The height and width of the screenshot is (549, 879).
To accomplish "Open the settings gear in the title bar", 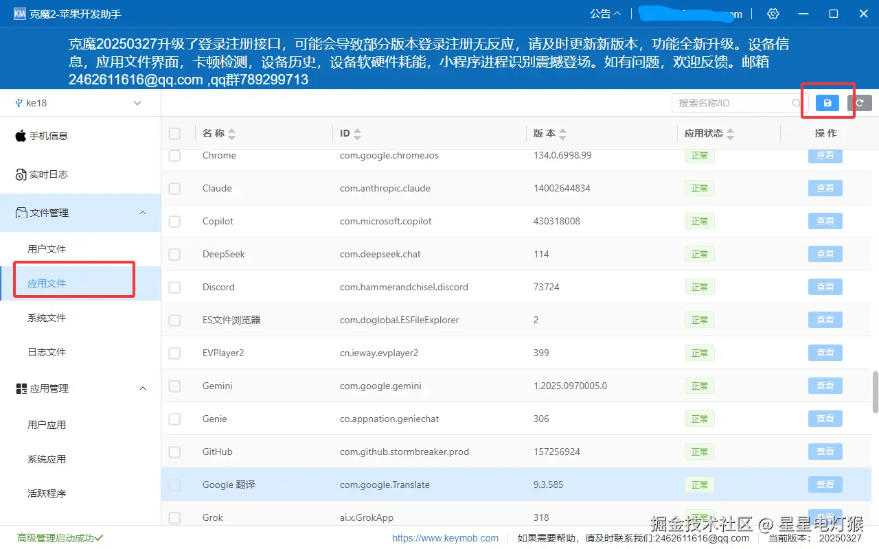I will (x=773, y=13).
